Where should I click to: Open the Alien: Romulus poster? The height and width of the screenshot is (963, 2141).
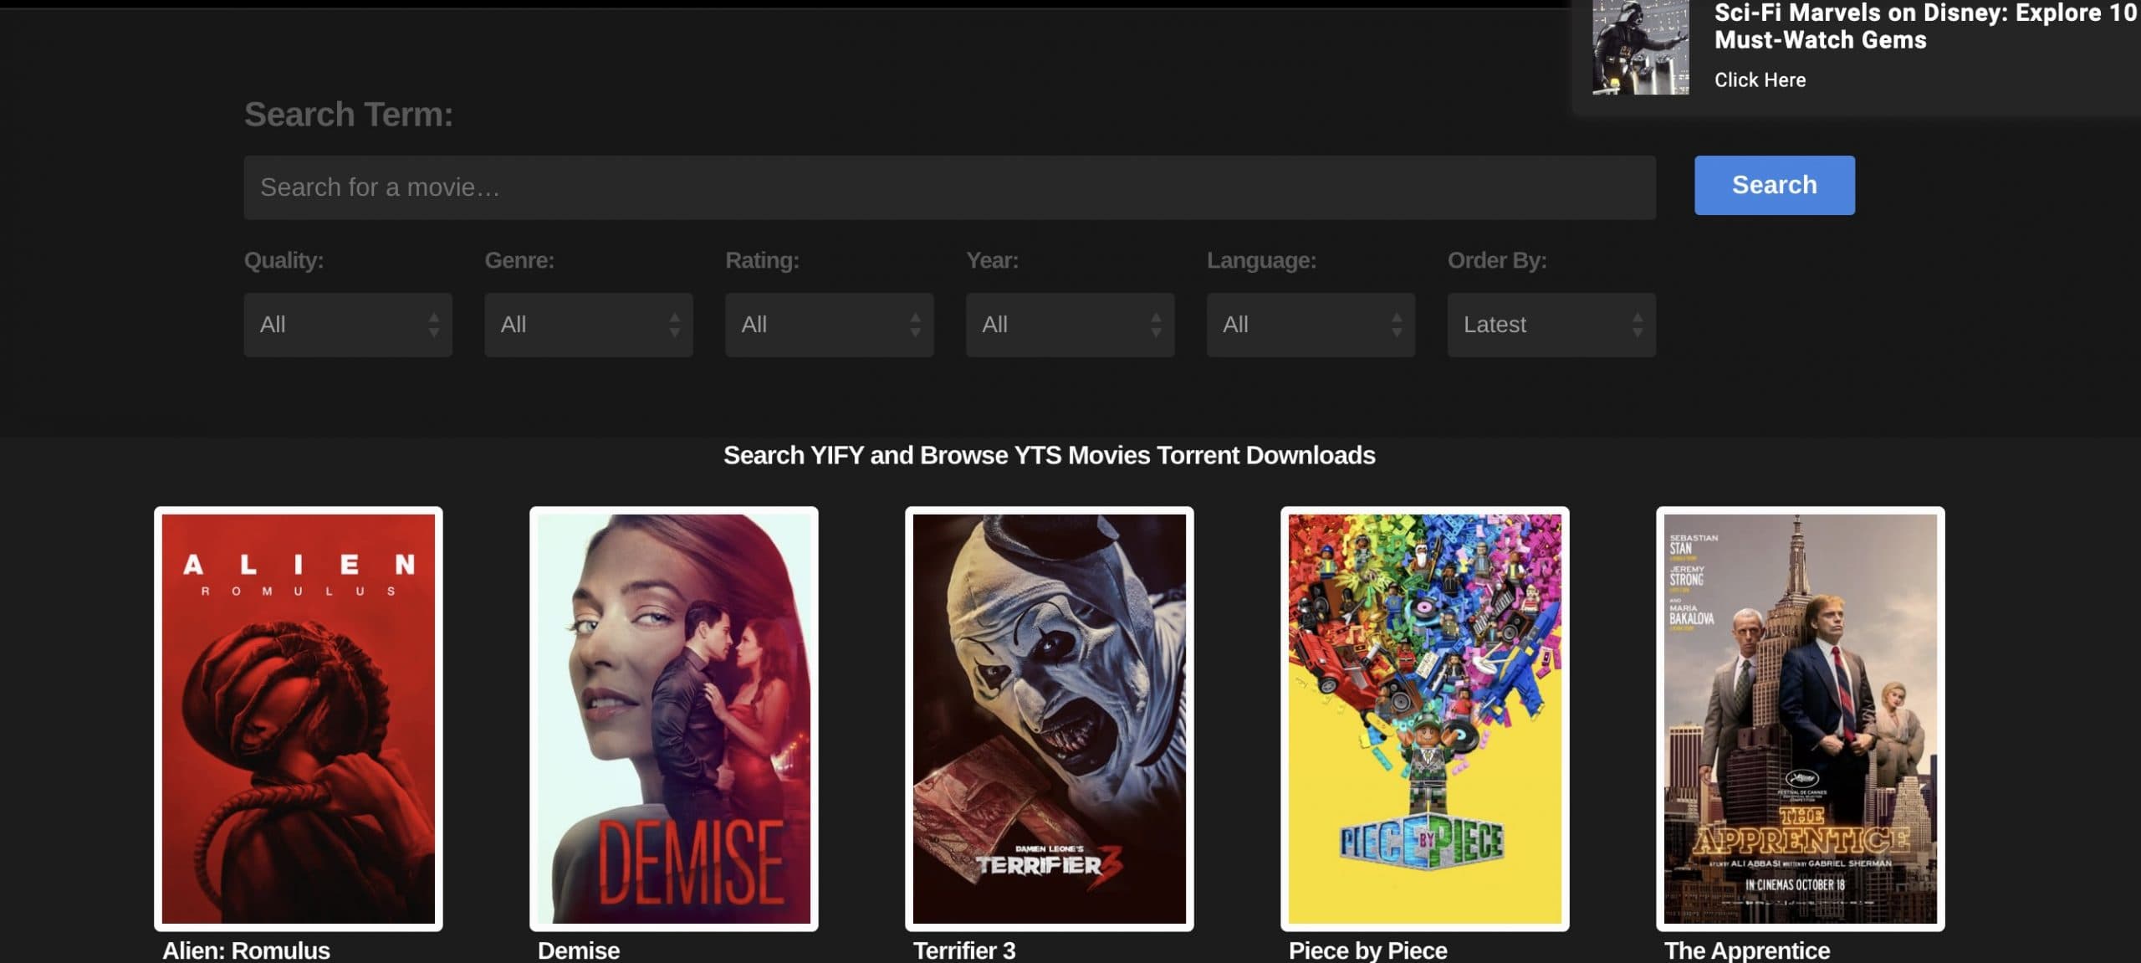[x=298, y=718]
